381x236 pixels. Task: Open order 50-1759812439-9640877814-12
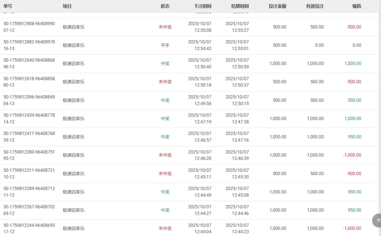(x=29, y=118)
